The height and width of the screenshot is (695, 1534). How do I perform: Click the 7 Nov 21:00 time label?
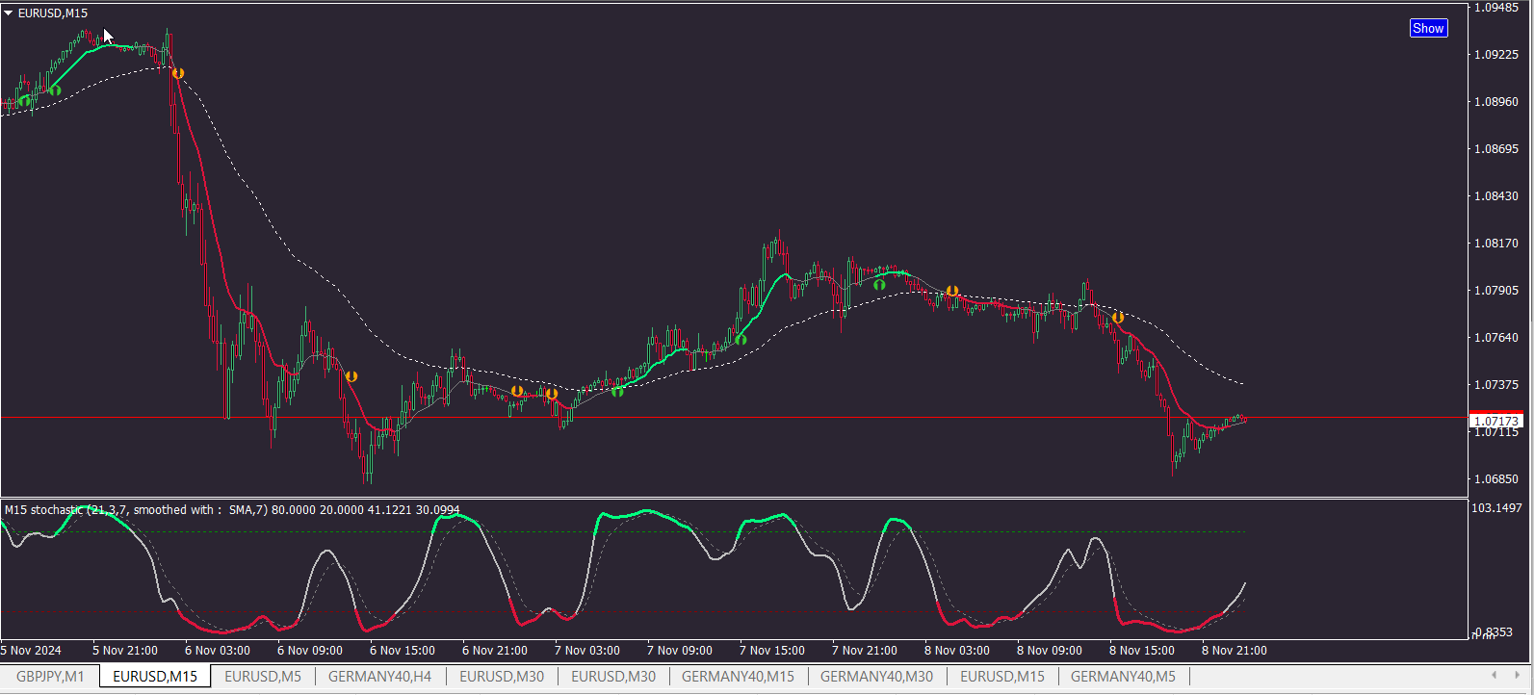(865, 651)
